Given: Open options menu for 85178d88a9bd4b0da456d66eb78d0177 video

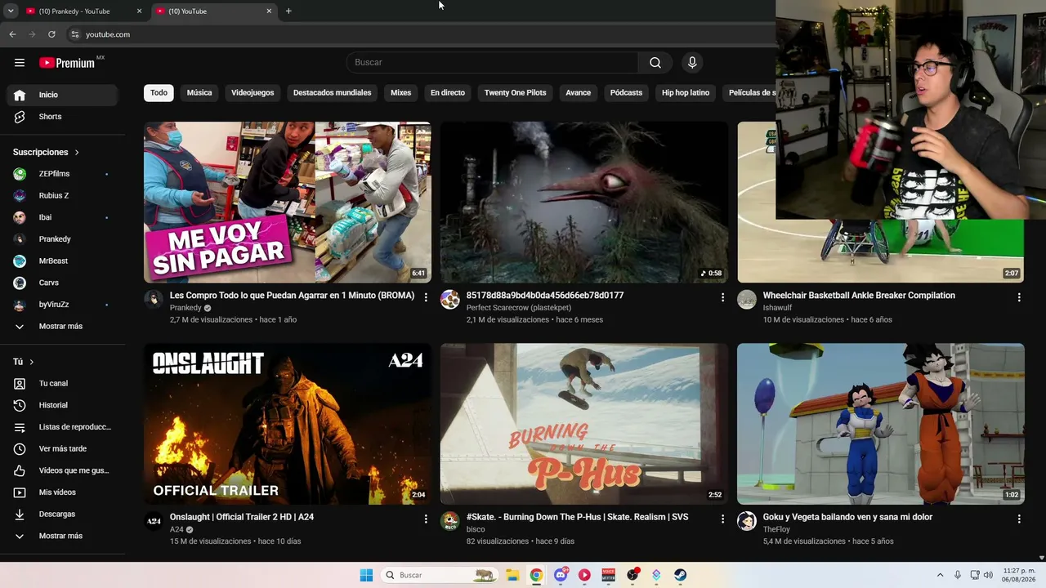Looking at the screenshot, I should (x=722, y=297).
